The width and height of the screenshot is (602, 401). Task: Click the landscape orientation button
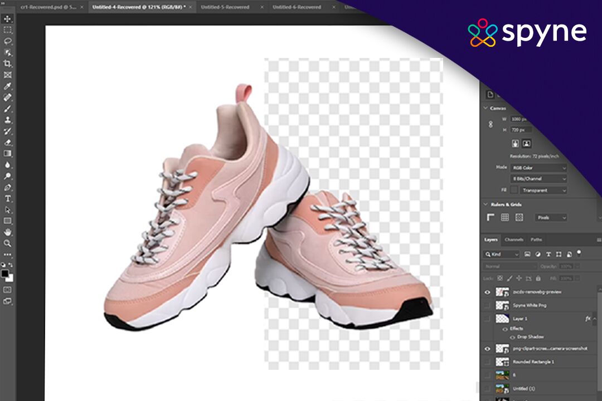click(527, 144)
